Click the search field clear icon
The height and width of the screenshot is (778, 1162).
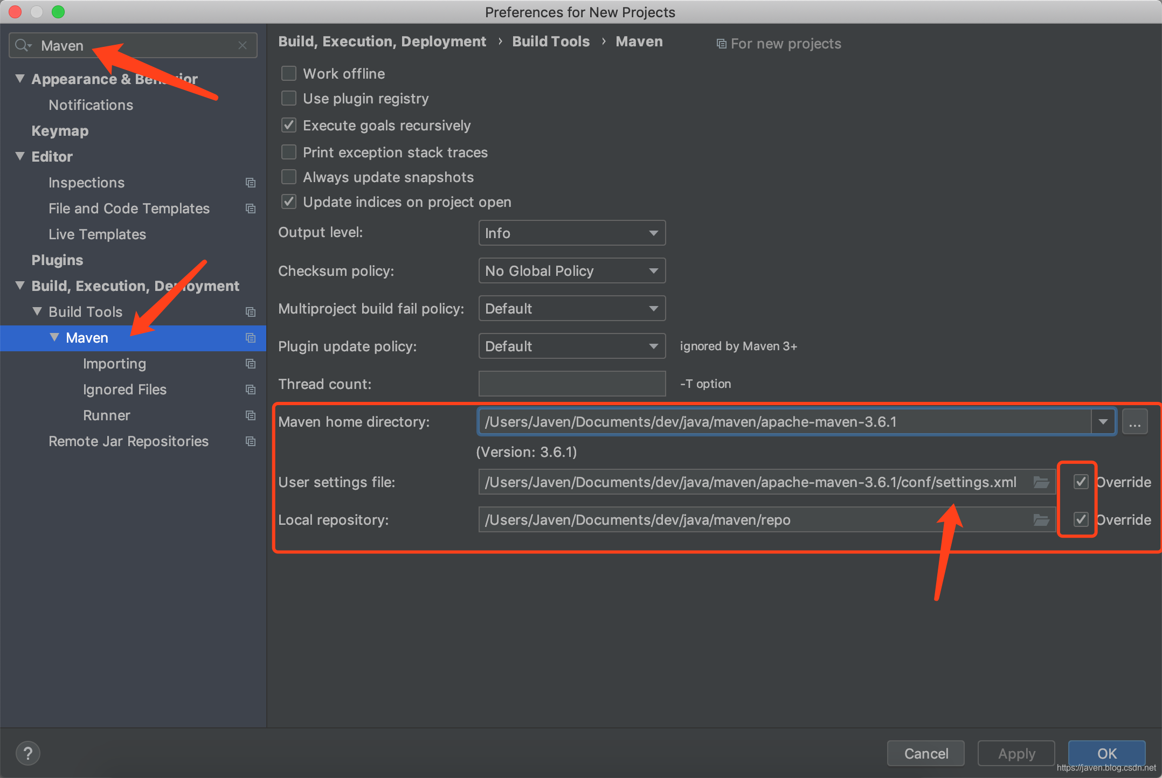point(246,44)
